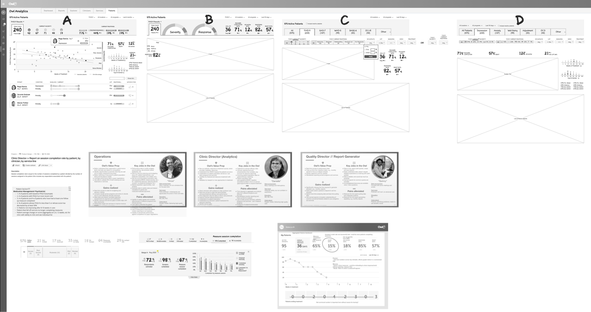
Task: Select the OCI-R tab in mockup C
Action: [x=368, y=32]
